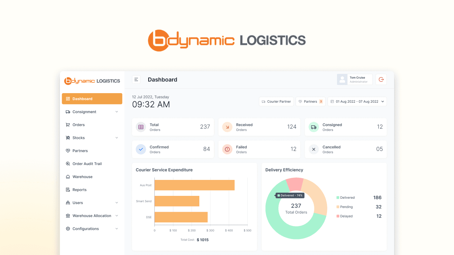Click the calendar icon in date range
The width and height of the screenshot is (454, 255).
(332, 102)
